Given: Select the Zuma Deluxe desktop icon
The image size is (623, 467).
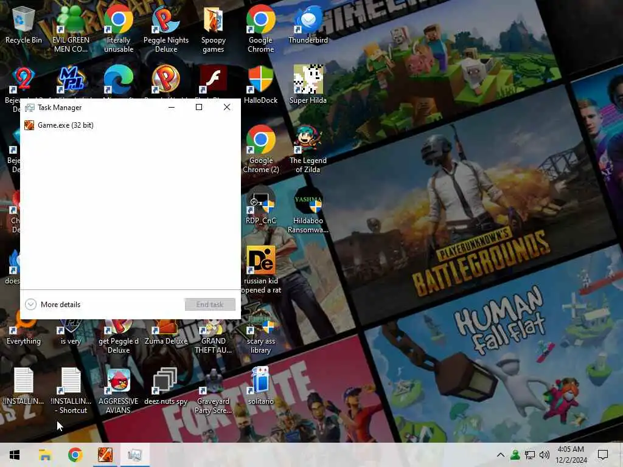Looking at the screenshot, I should coord(166,333).
